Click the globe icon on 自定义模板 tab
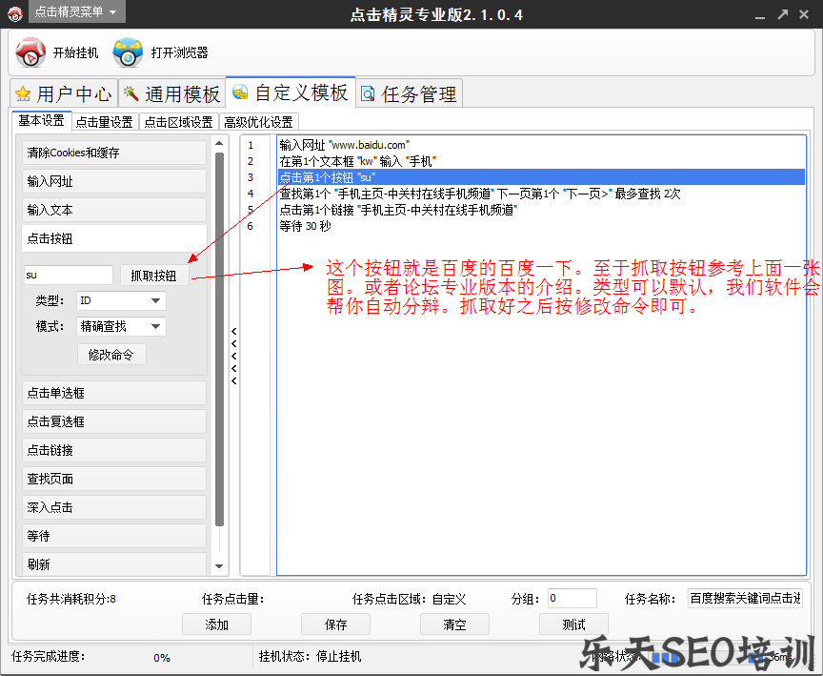 pos(241,92)
